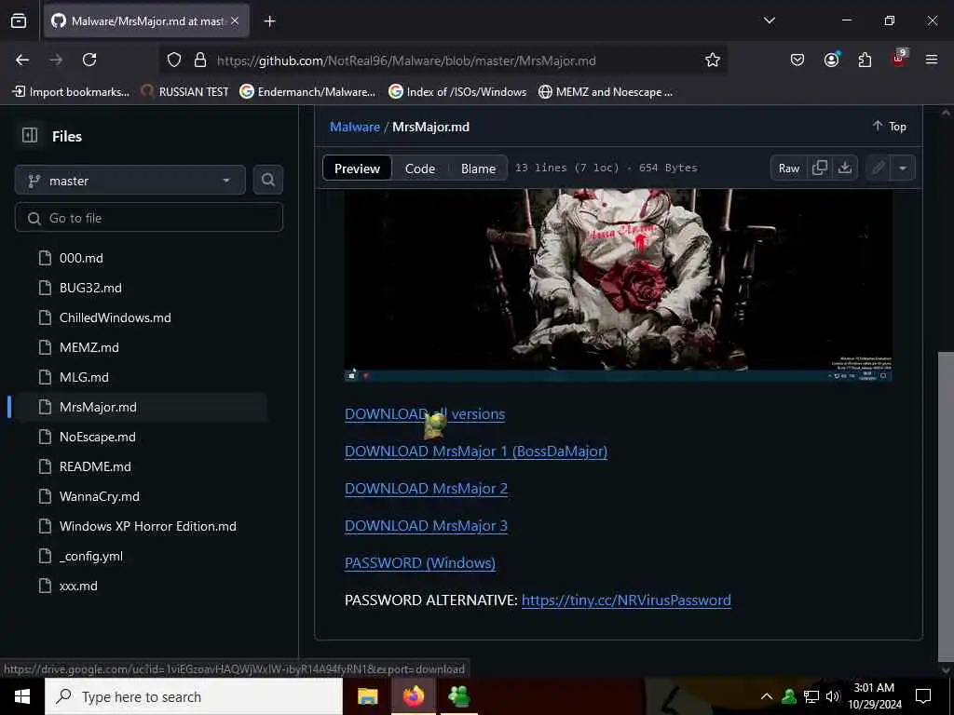Screen dimensions: 954x715
Task: Open _config.yml file
Action: coord(91,556)
